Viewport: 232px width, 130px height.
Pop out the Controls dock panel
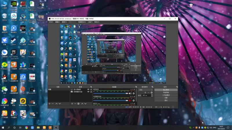[177, 87]
